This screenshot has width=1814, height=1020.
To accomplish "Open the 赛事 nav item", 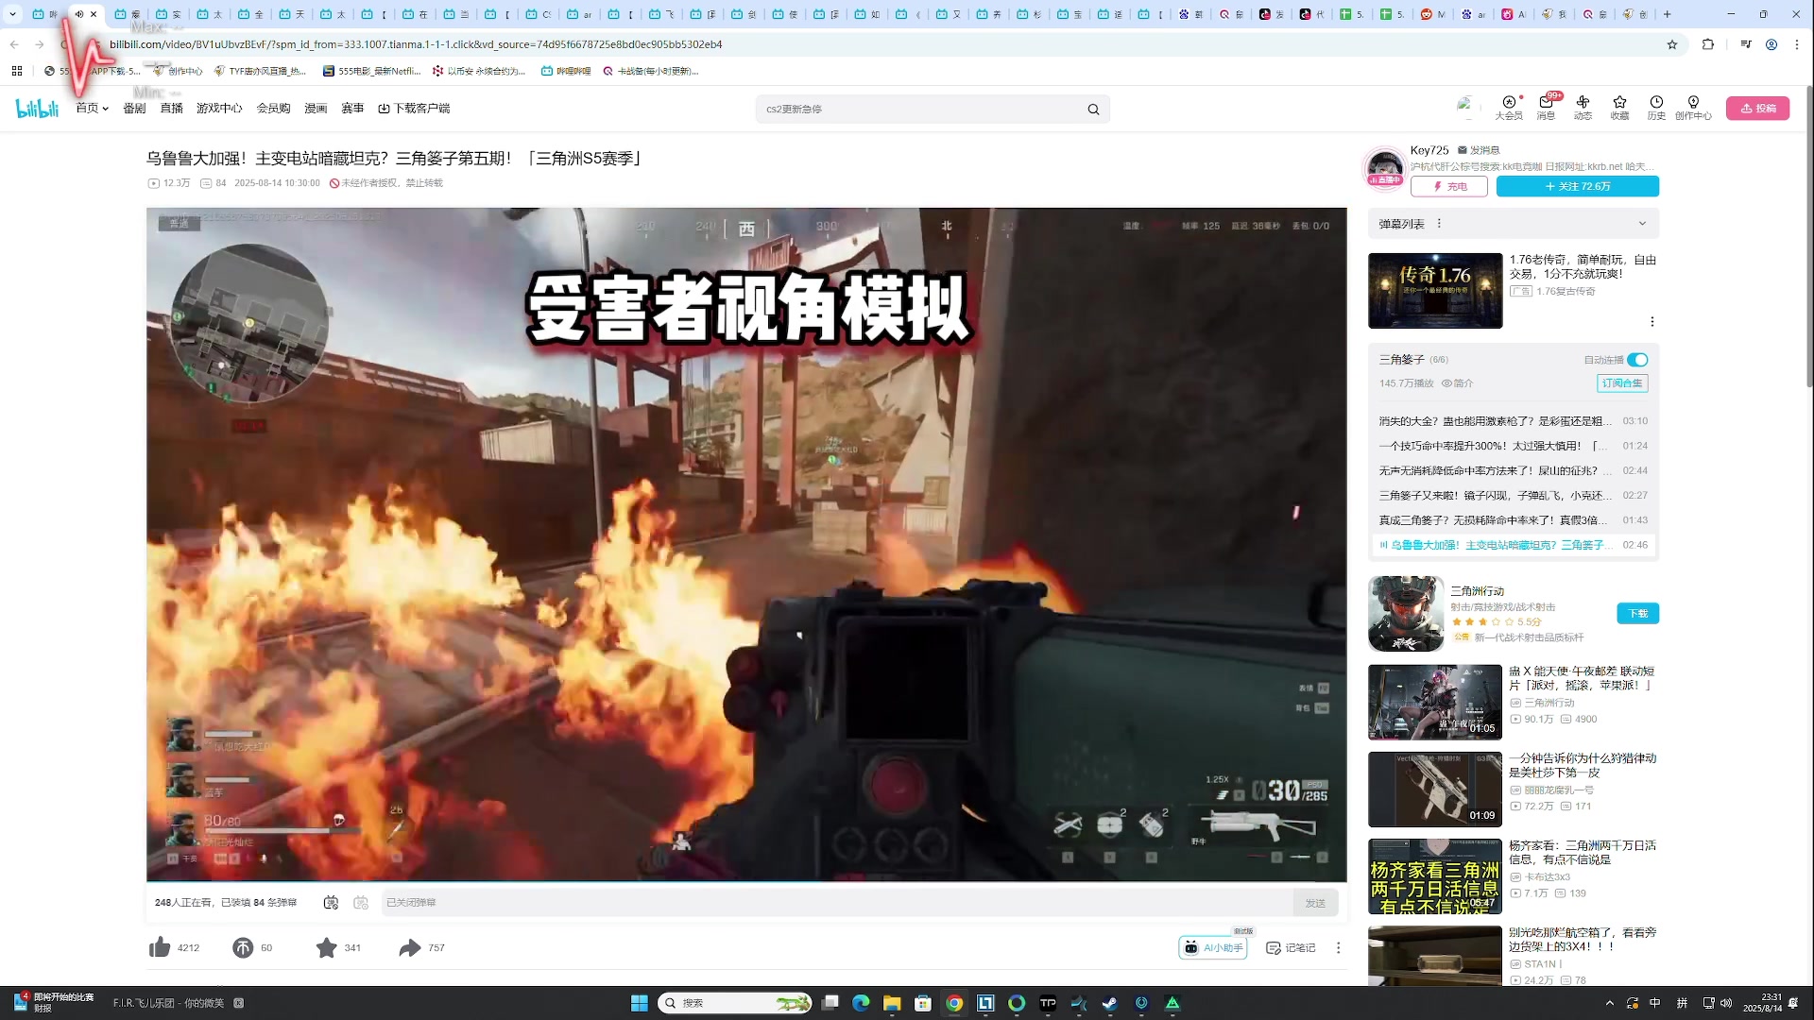I will pyautogui.click(x=352, y=109).
